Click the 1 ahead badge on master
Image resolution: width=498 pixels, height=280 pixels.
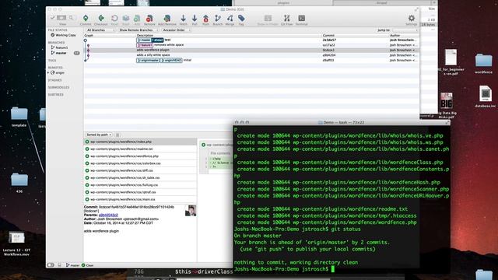click(x=157, y=40)
